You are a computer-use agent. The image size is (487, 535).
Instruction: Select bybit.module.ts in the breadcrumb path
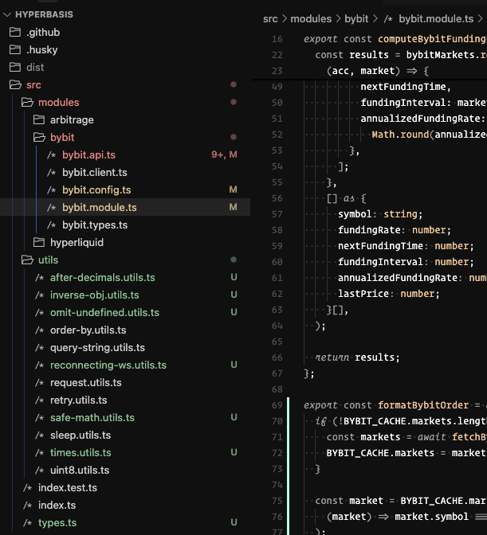click(436, 19)
